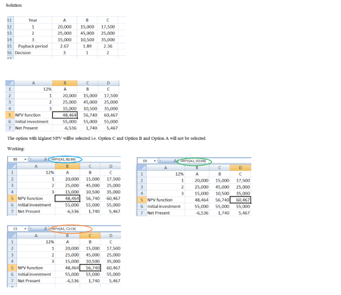The width and height of the screenshot is (341, 295).
Task: Click the formula bar containing =NPV(A1, C2:C4)
Action: tap(85, 229)
